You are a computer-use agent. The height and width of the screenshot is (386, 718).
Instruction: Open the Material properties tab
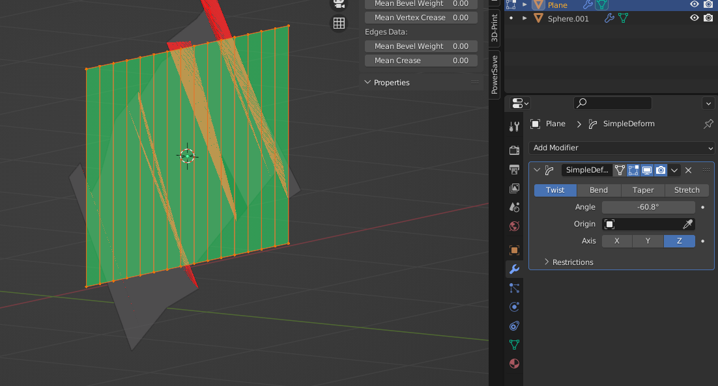pyautogui.click(x=514, y=363)
